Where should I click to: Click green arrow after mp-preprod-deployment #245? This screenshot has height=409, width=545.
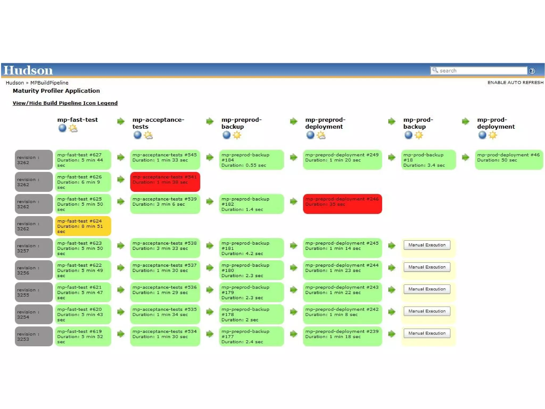click(x=391, y=245)
